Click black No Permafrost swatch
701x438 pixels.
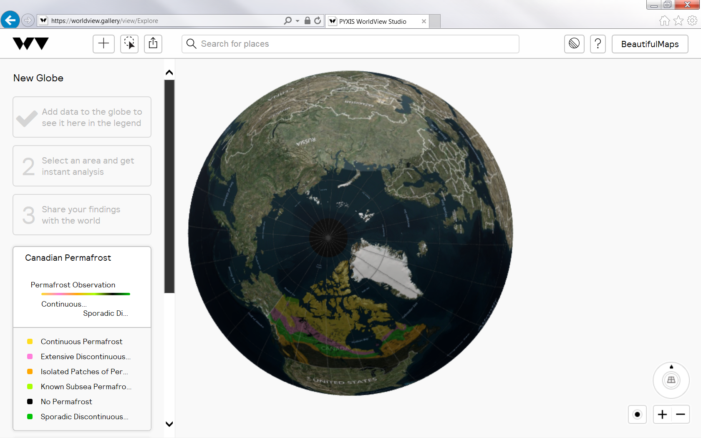tap(30, 402)
